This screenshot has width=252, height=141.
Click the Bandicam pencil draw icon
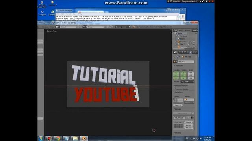(x=206, y=1)
